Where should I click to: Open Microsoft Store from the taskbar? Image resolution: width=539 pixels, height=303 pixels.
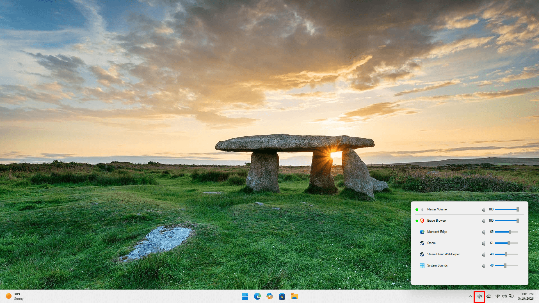[282, 297]
